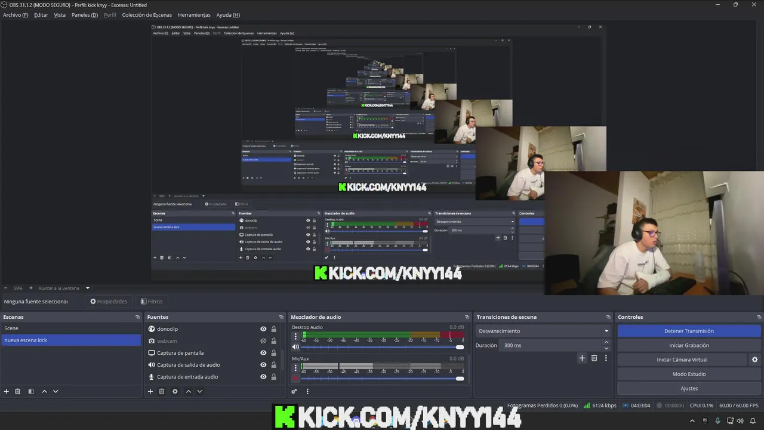Select the 'nueva escena kick' scene
764x430 pixels.
tap(70, 340)
